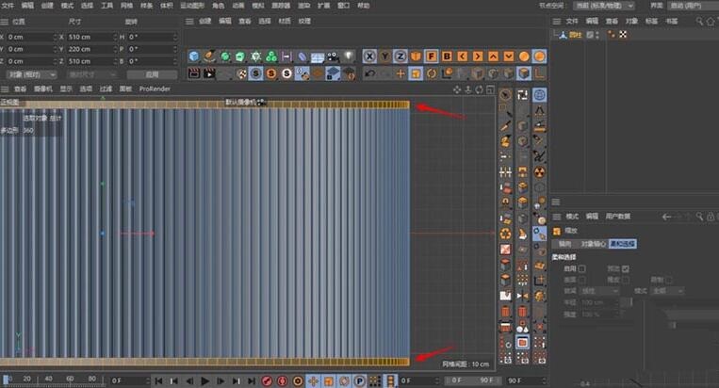Open the 文件 menu in the menu bar
The height and width of the screenshot is (388, 719).
(x=8, y=6)
